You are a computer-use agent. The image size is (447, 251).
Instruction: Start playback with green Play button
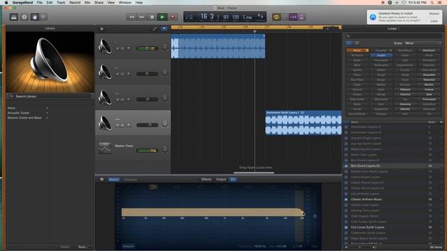pyautogui.click(x=162, y=17)
